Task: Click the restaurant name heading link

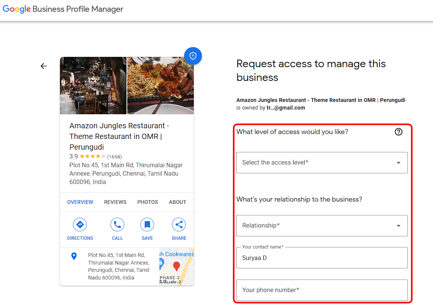Action: [119, 136]
